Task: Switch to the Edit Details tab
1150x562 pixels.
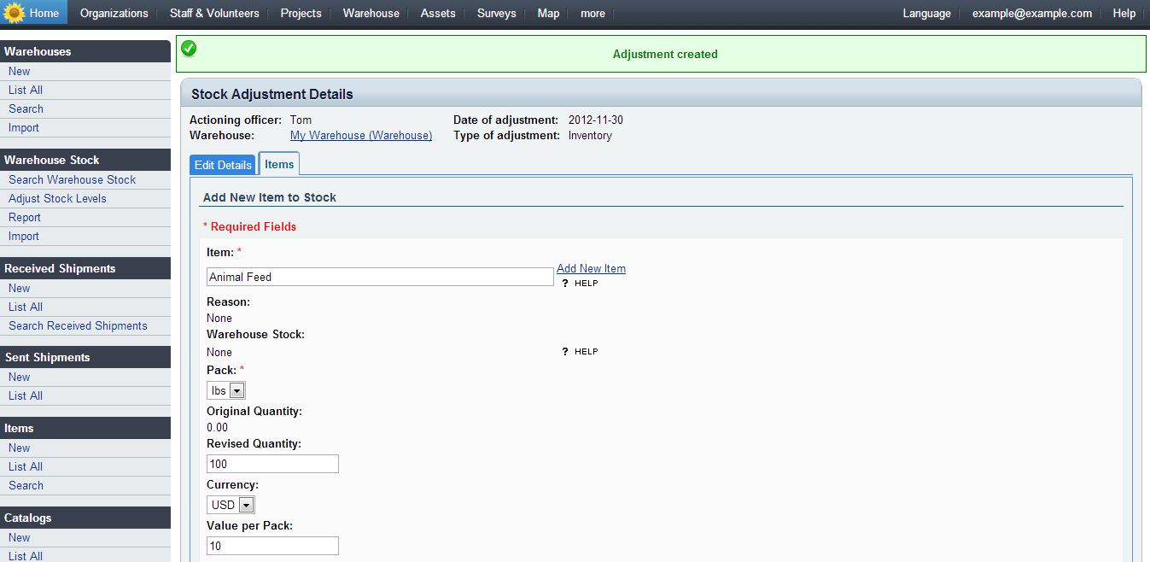Action: pos(223,165)
